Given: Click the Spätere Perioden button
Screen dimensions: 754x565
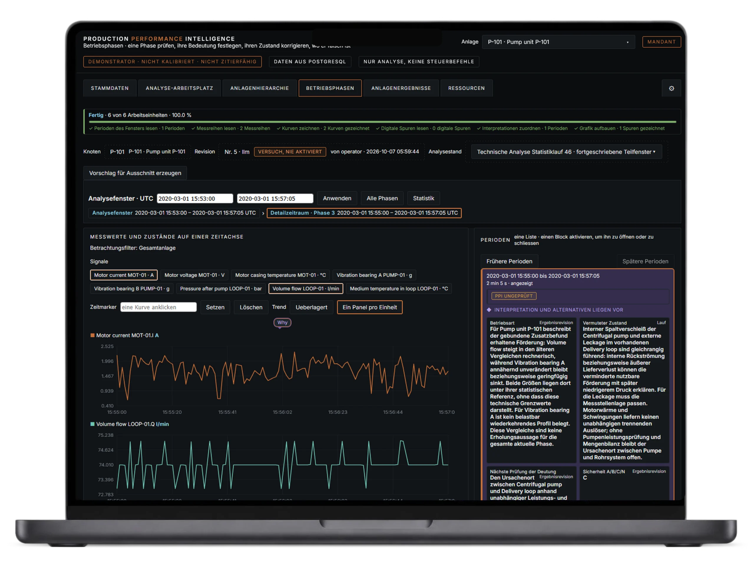Looking at the screenshot, I should point(645,261).
